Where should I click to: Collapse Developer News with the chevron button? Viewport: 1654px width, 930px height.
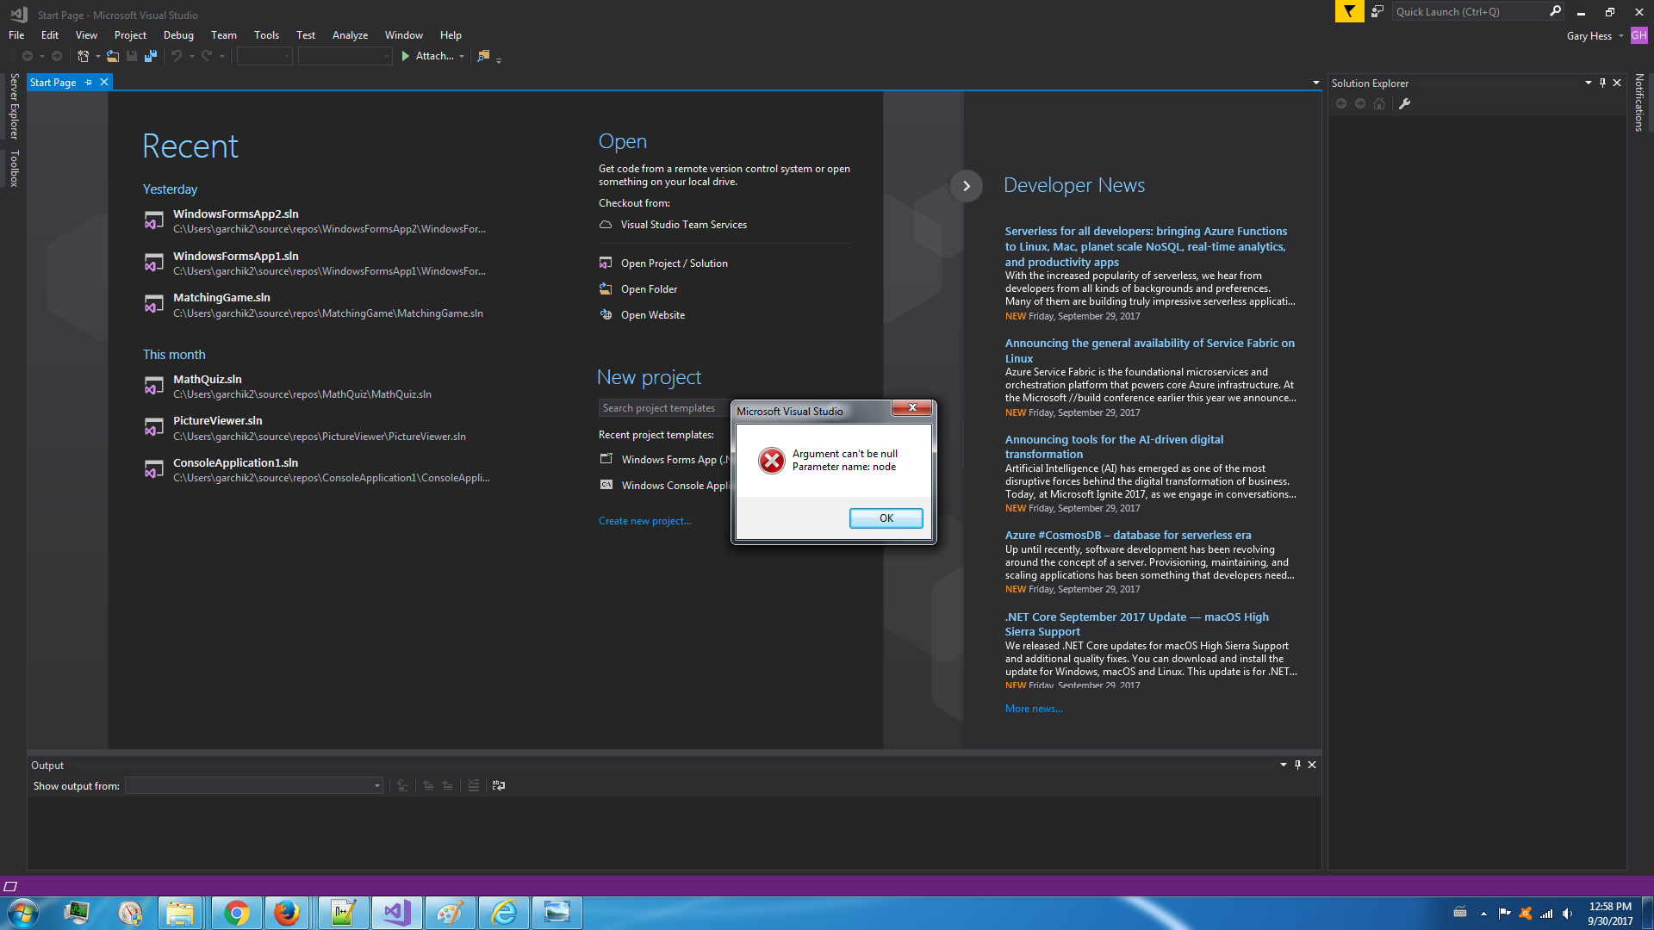click(x=966, y=186)
